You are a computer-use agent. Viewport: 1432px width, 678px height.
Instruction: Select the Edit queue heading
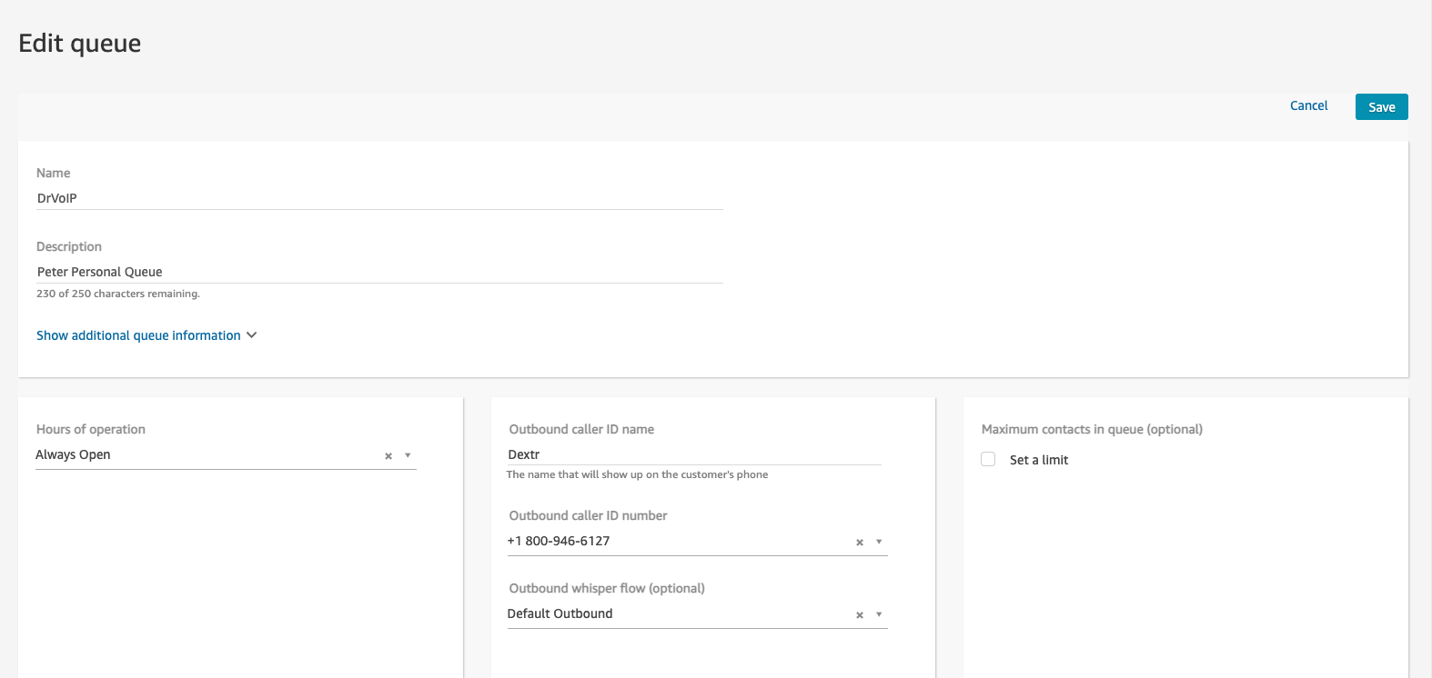(80, 44)
